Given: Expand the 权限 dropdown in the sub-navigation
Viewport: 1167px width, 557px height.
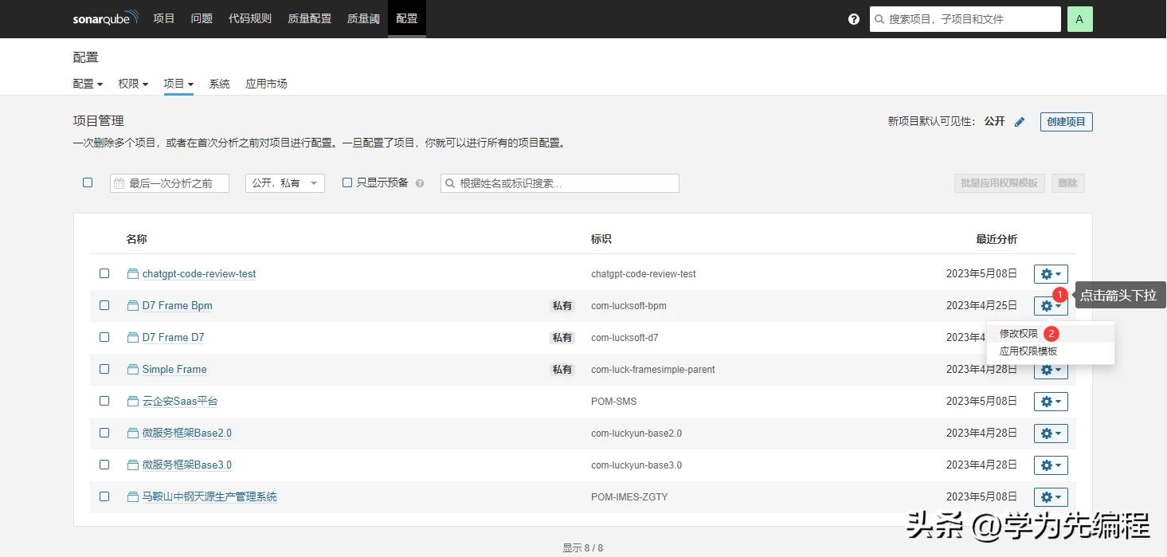Looking at the screenshot, I should tap(132, 84).
